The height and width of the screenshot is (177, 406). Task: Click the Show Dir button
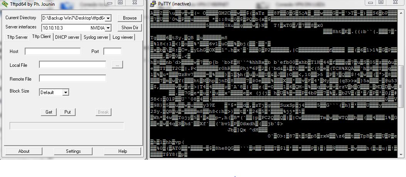pos(130,28)
